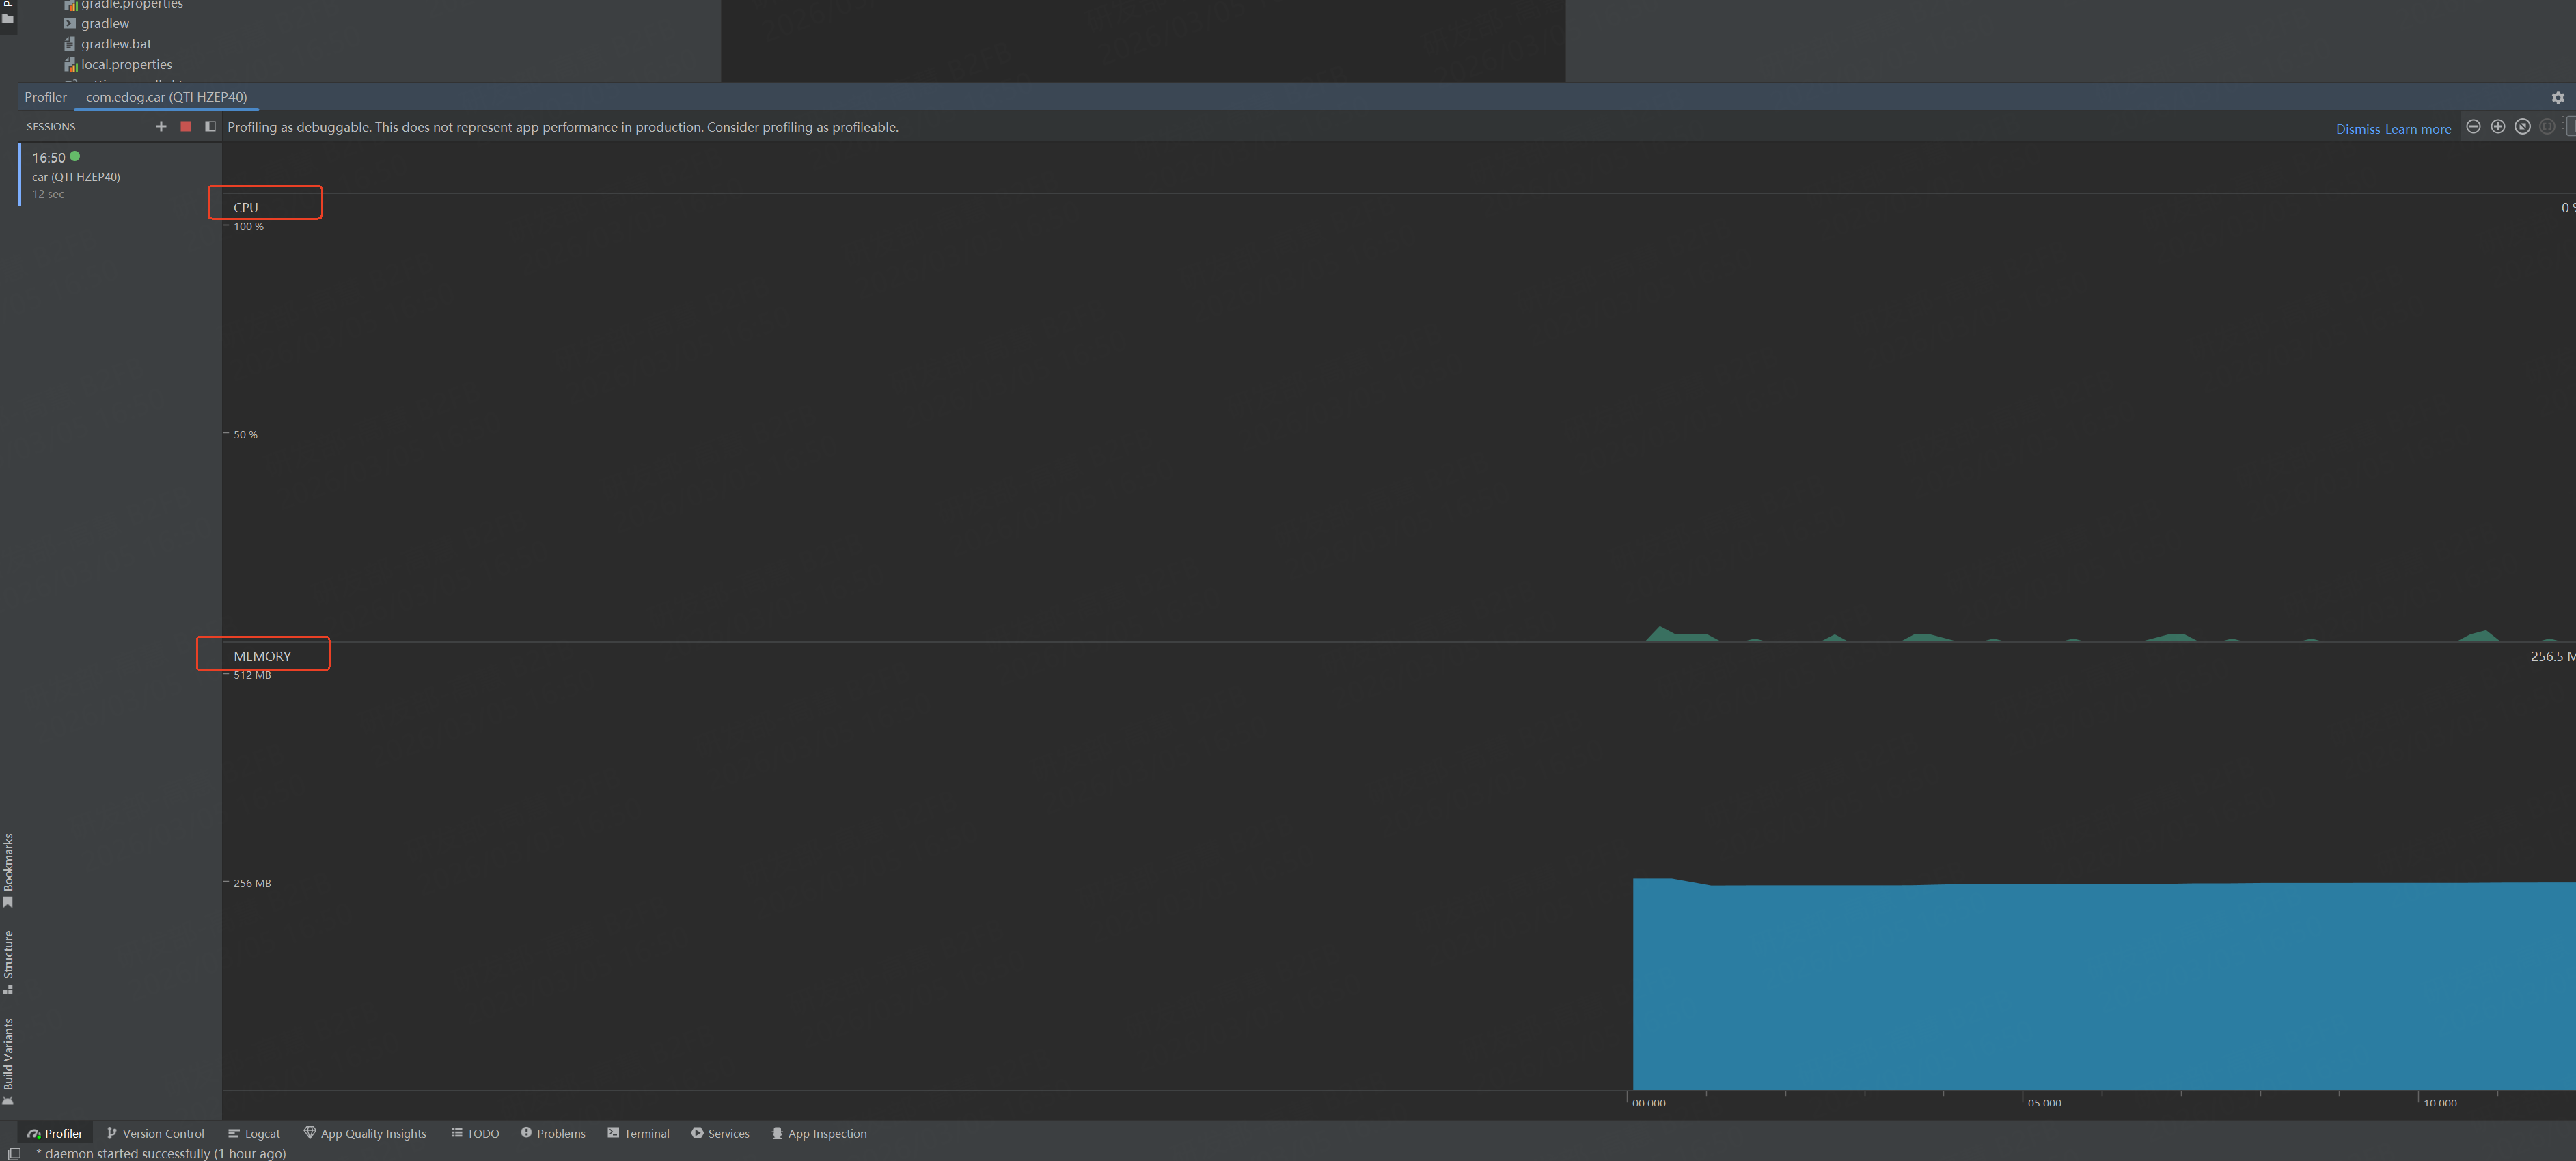Open the App Inspection tool window
This screenshot has height=1161, width=2576.
tap(819, 1134)
